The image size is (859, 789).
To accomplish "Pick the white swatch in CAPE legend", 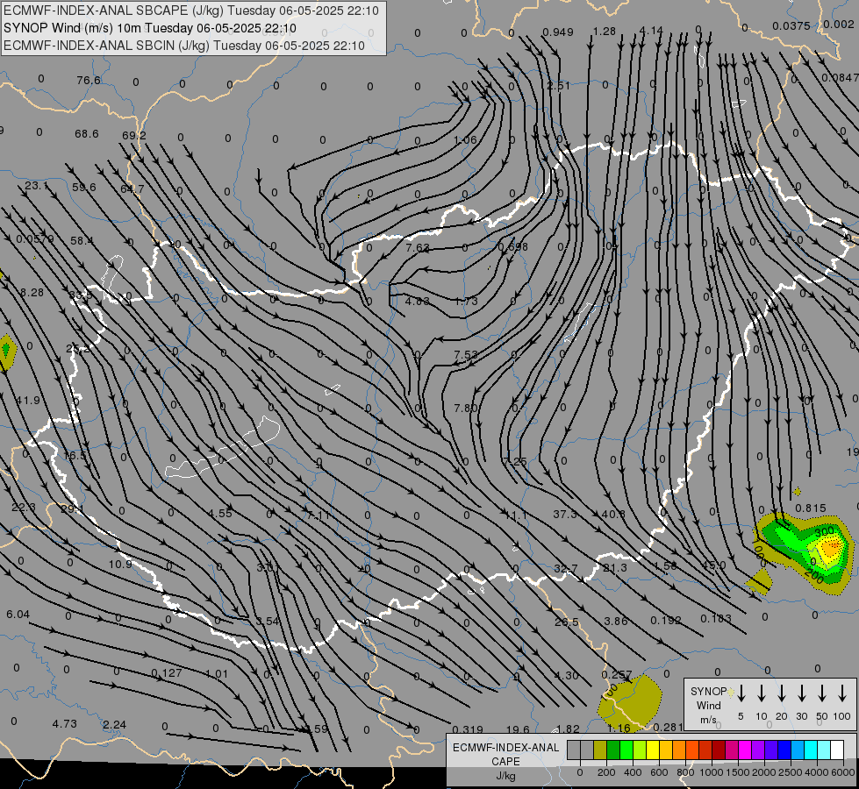I will tap(837, 750).
